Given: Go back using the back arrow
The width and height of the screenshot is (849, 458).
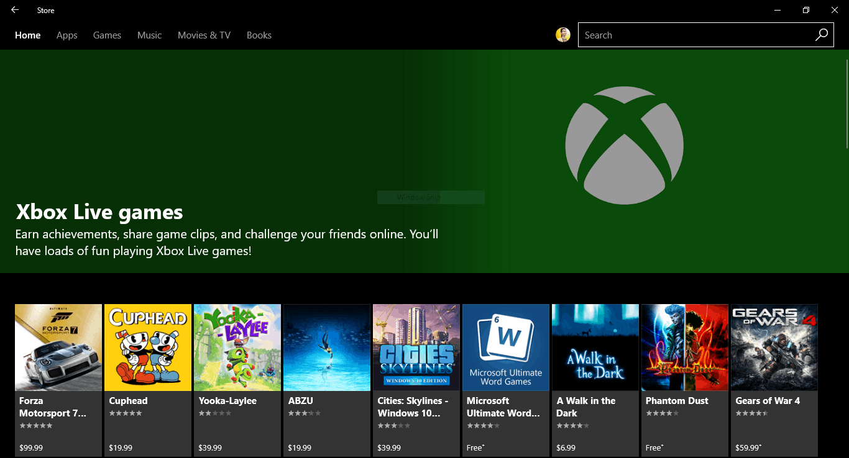Looking at the screenshot, I should [x=14, y=10].
